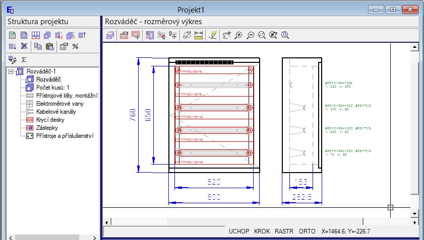Click the command input field in status bar
This screenshot has height=240, width=424.
[164, 231]
